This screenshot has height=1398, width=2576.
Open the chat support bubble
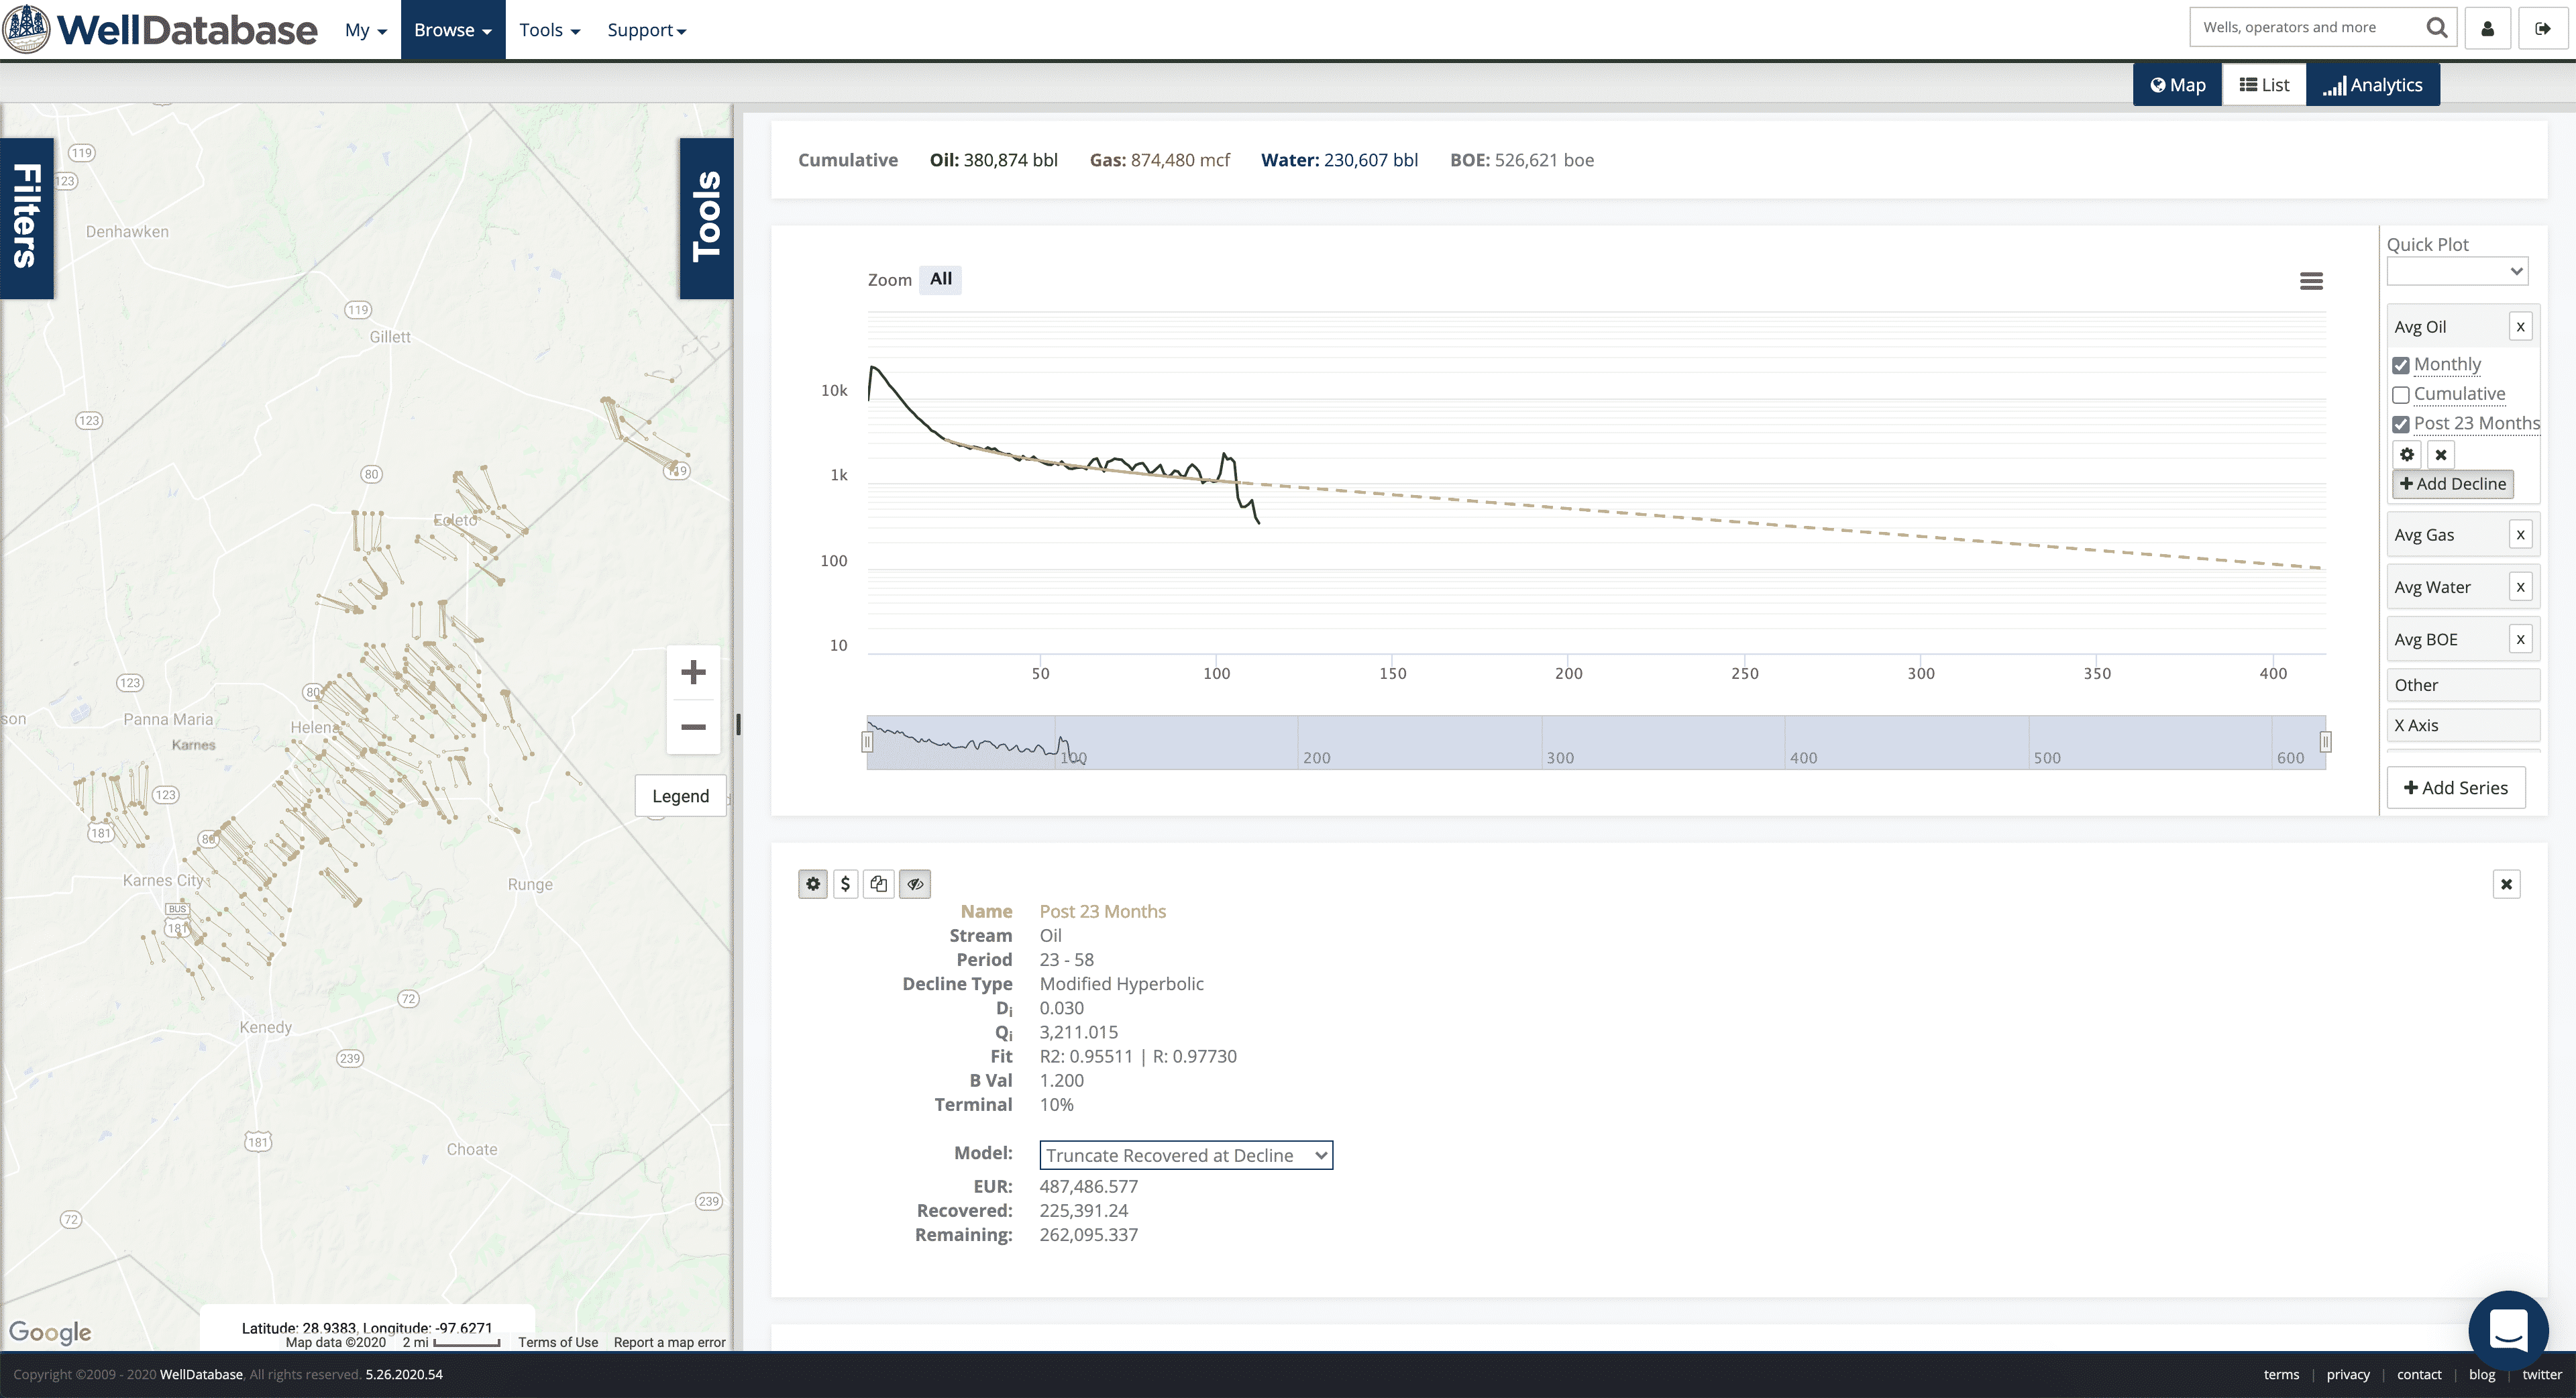click(x=2508, y=1330)
